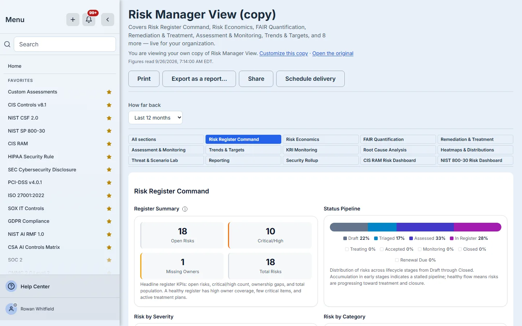
Task: Click Rowan Whitfield user avatar icon
Action: (x=11, y=309)
